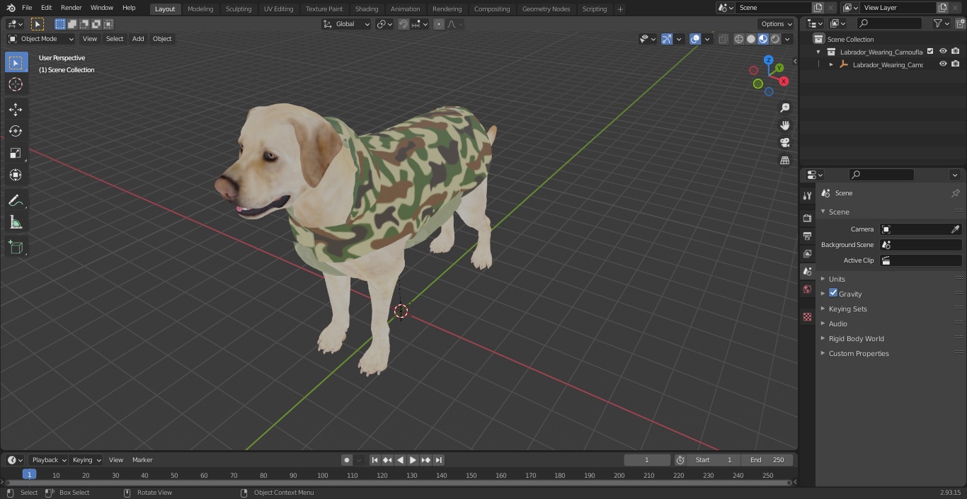Open the Render menu
967x499 pixels.
tap(71, 8)
